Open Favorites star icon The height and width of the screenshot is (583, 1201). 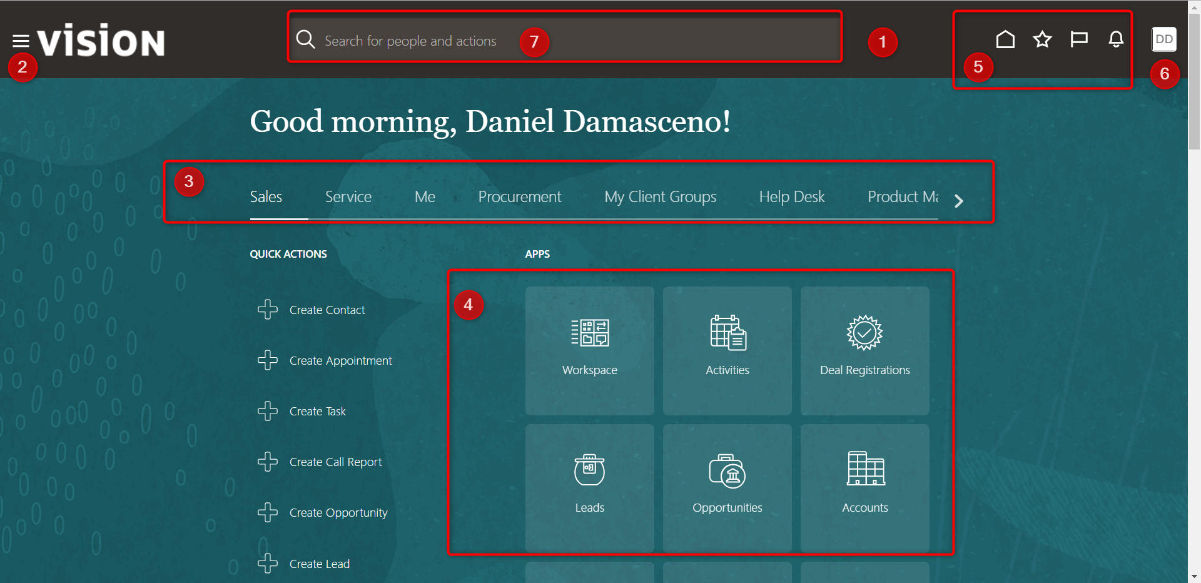[1042, 39]
